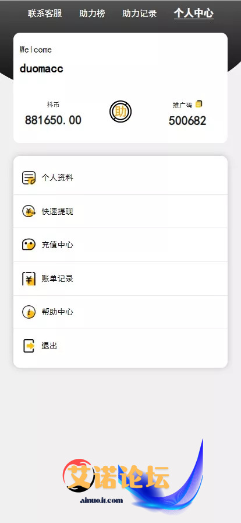Open the 个人资料 menu entry
This screenshot has width=241, height=523.
click(120, 178)
